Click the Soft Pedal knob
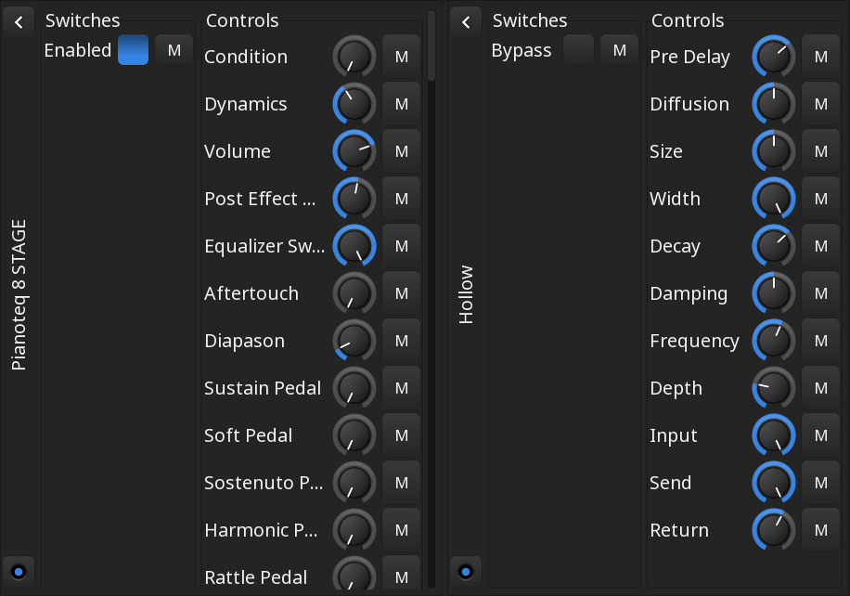 pyautogui.click(x=354, y=435)
